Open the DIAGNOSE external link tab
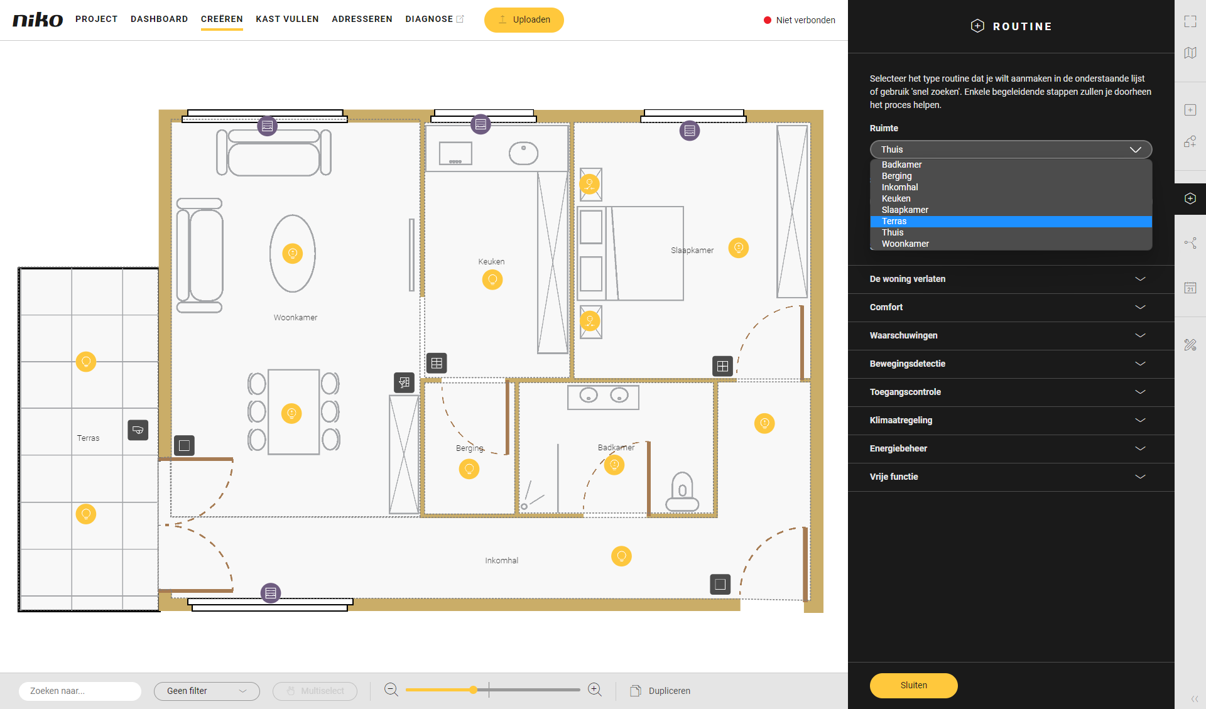Image resolution: width=1206 pixels, height=709 pixels. [x=435, y=19]
